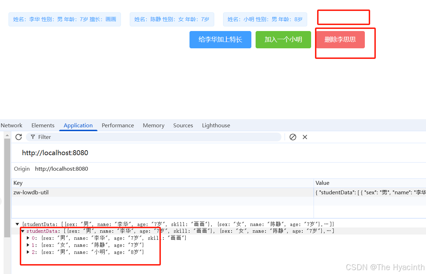426x274 pixels.
Task: Click the 给李华加上特长 button
Action: tap(220, 39)
